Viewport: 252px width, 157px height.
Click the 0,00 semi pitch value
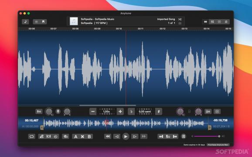145,111
